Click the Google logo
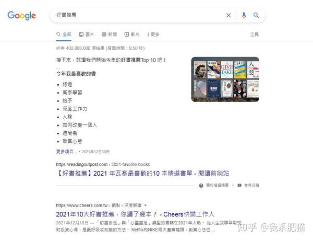313x240 pixels. [21, 16]
